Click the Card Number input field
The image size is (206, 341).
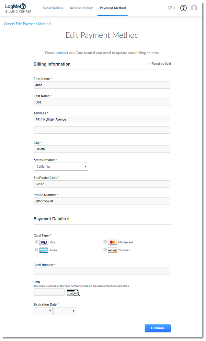pos(102,271)
